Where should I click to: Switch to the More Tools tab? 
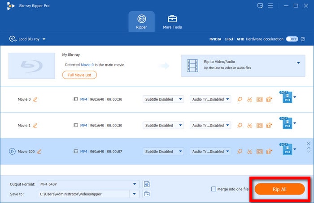[x=172, y=21]
